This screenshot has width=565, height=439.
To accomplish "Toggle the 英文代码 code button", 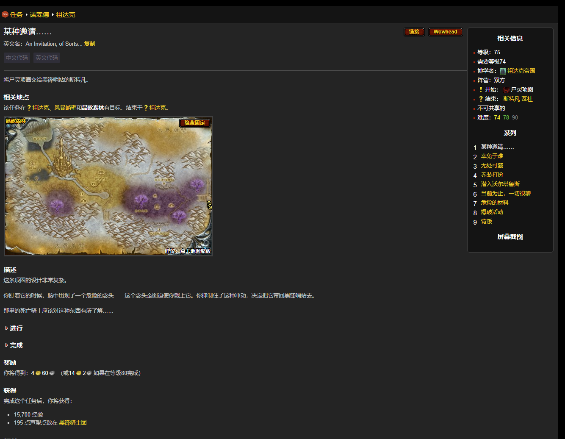I will click(47, 58).
